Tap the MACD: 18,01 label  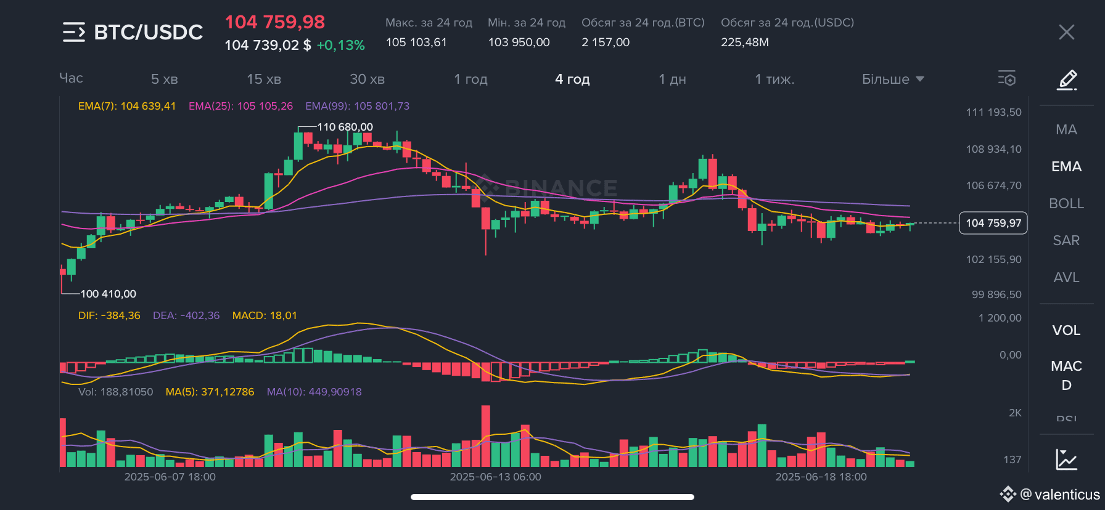coord(265,315)
